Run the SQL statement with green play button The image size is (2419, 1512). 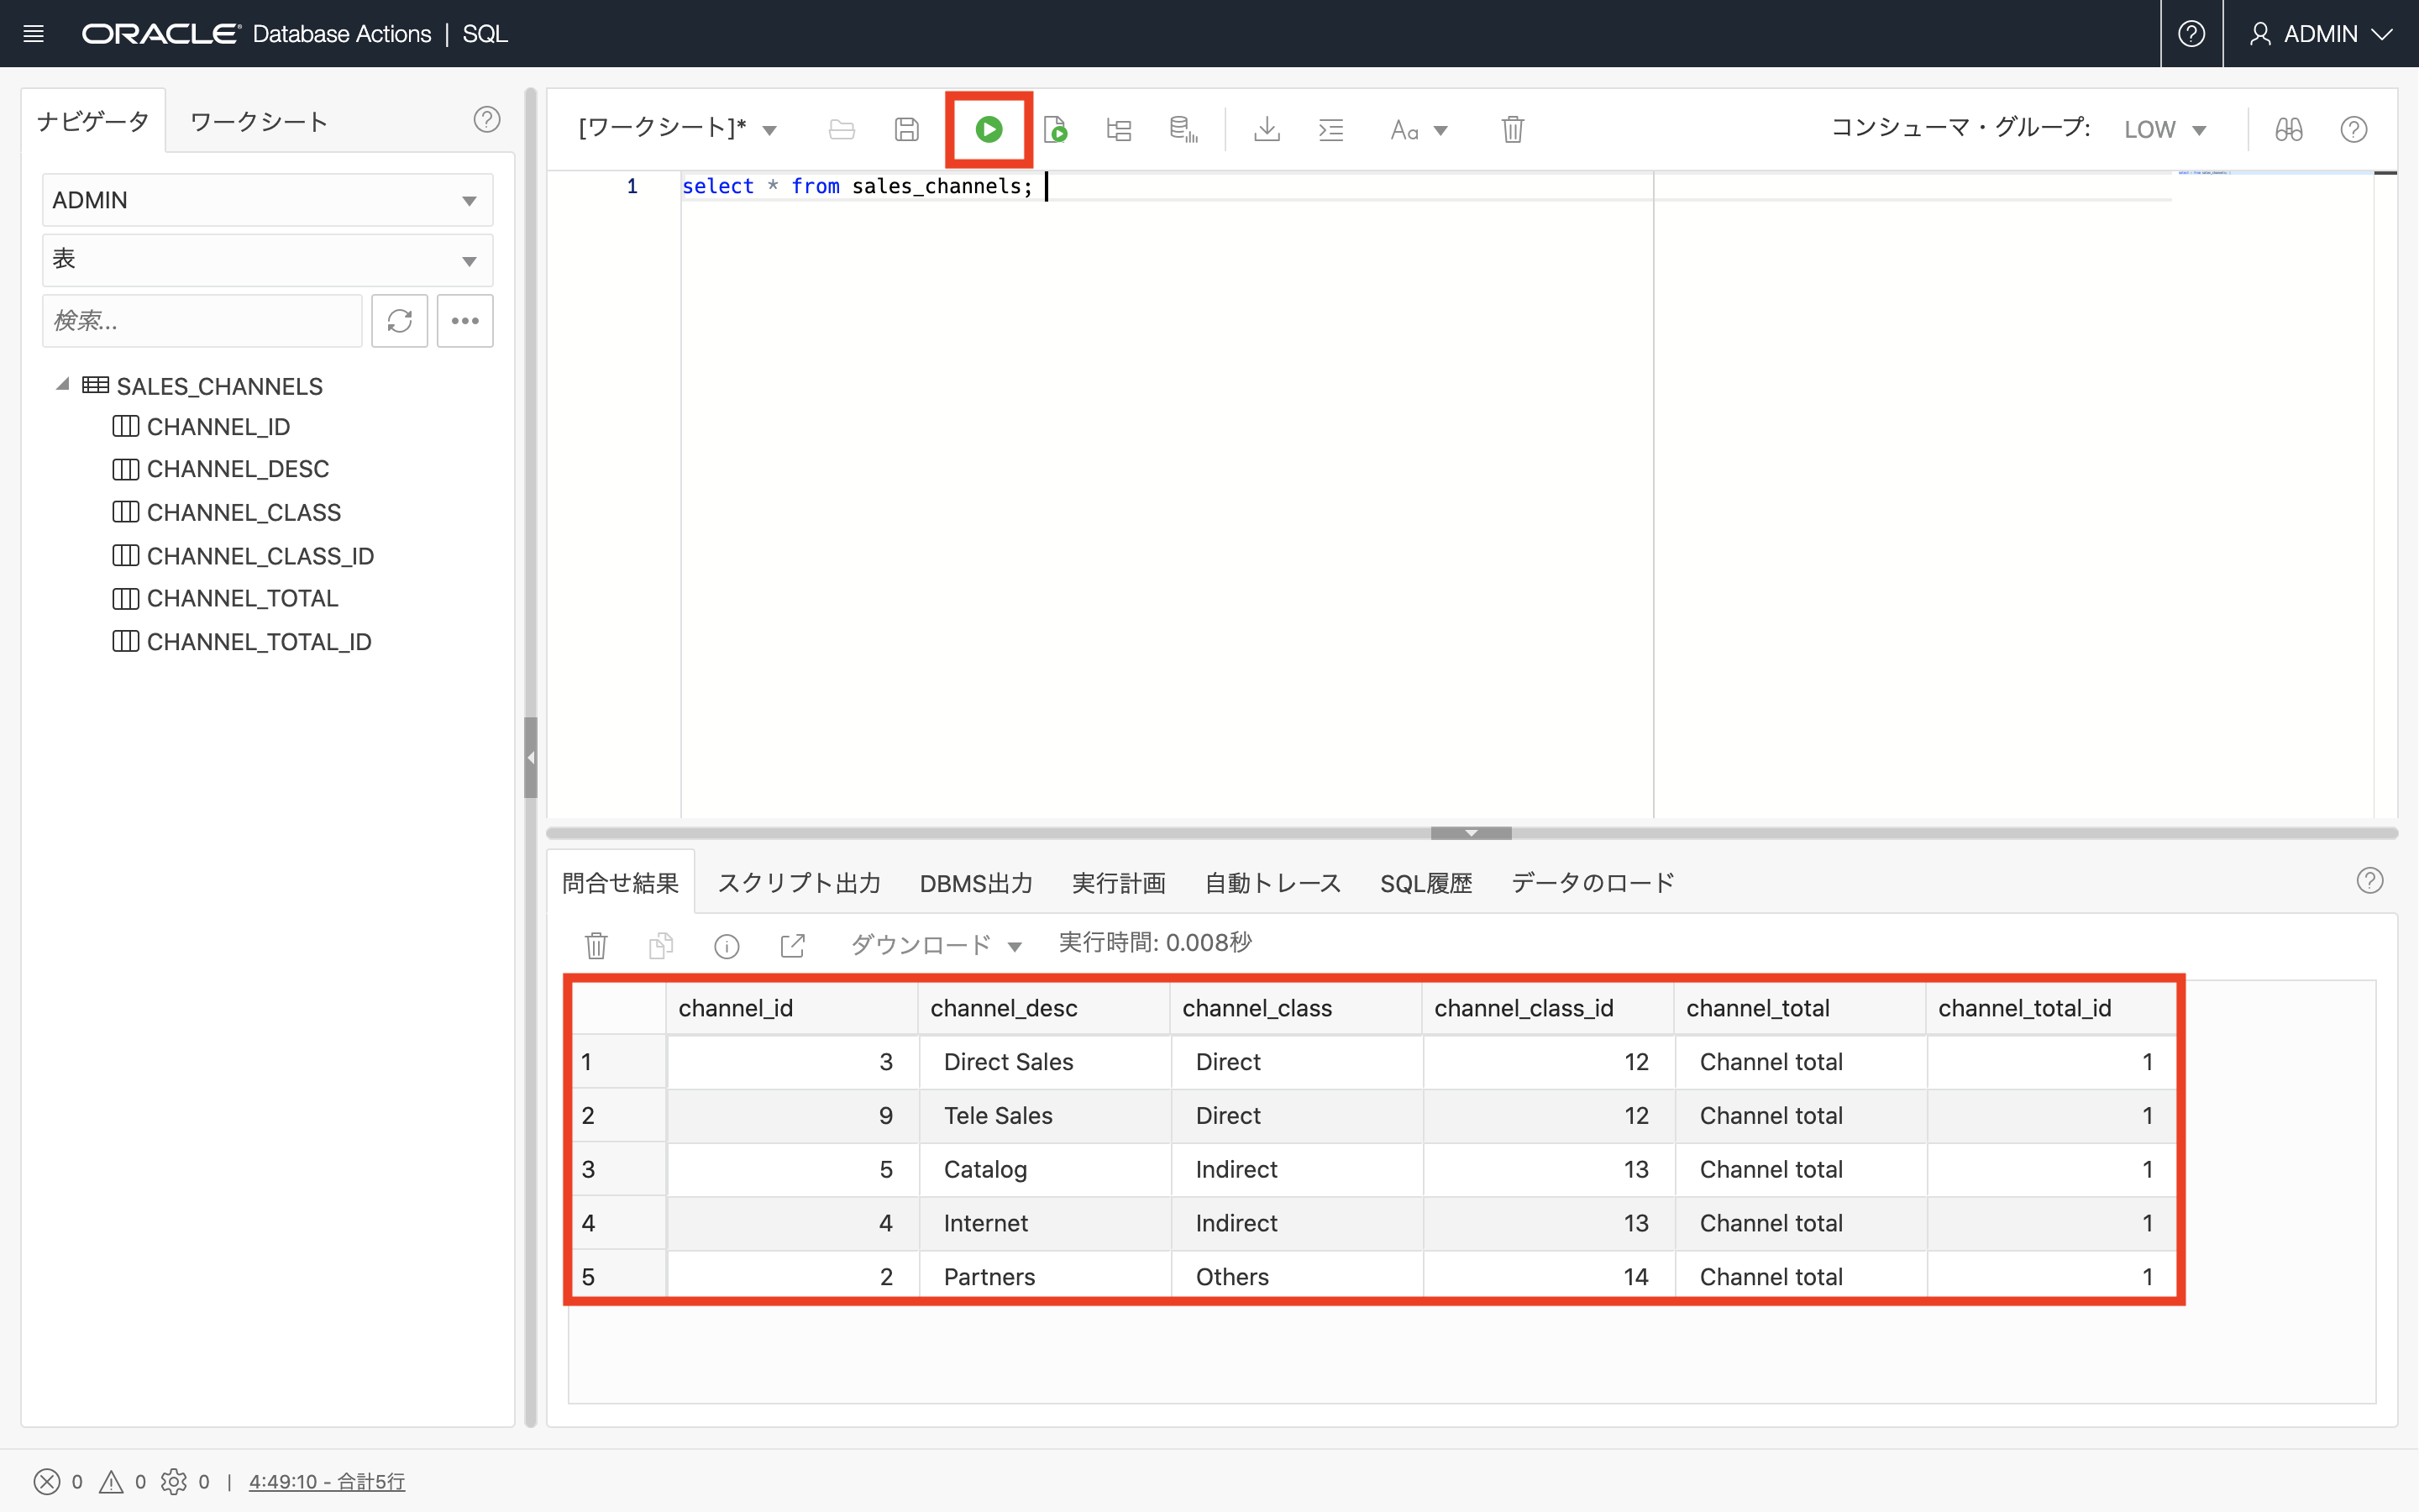tap(988, 129)
